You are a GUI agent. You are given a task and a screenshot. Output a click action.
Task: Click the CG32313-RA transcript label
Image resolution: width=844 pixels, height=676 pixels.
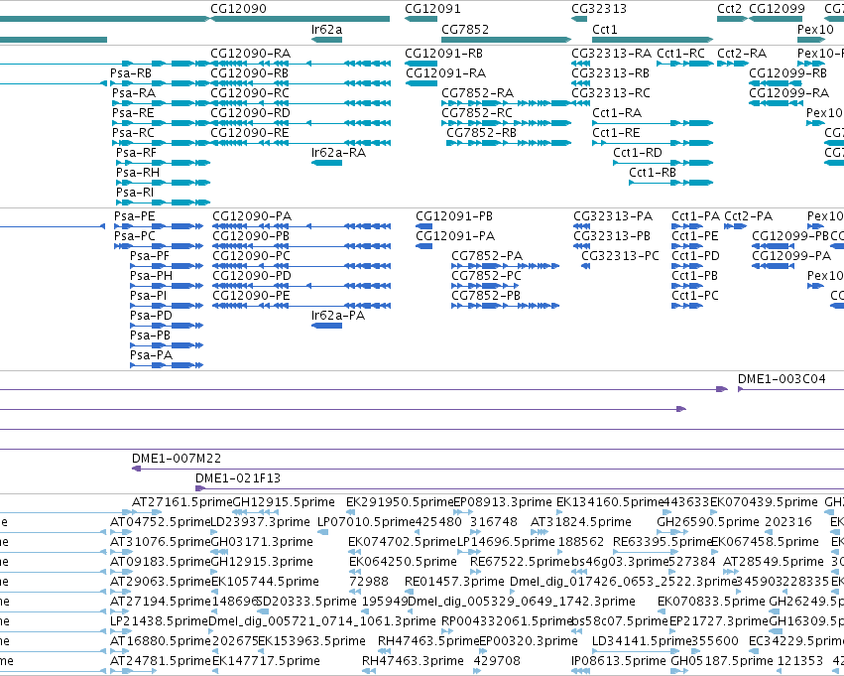pos(612,54)
